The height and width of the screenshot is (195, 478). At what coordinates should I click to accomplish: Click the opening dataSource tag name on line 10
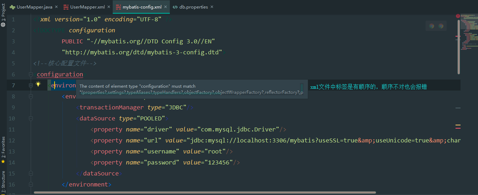tap(97, 118)
